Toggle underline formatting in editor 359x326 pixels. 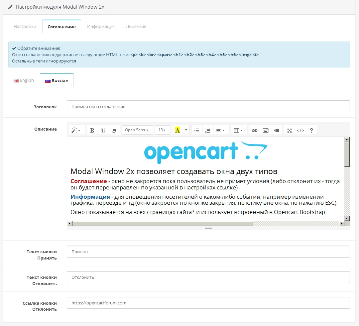103,130
